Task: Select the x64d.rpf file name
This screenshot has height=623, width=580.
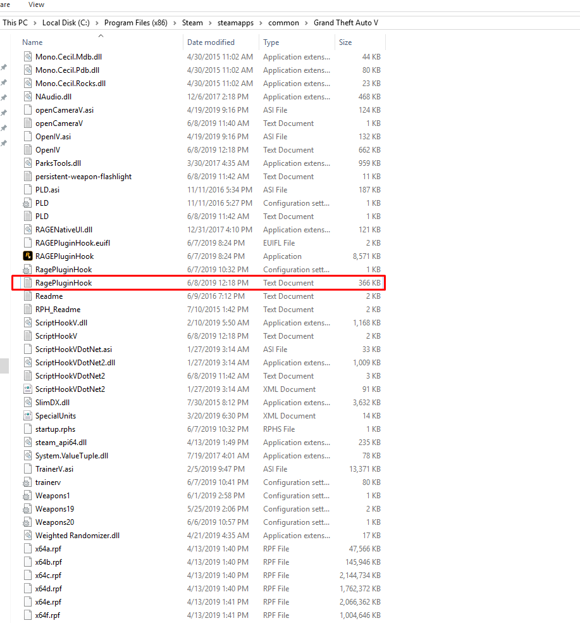Action: coord(49,588)
